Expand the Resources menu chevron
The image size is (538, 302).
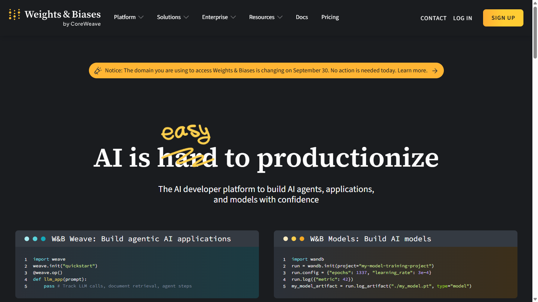tap(280, 17)
